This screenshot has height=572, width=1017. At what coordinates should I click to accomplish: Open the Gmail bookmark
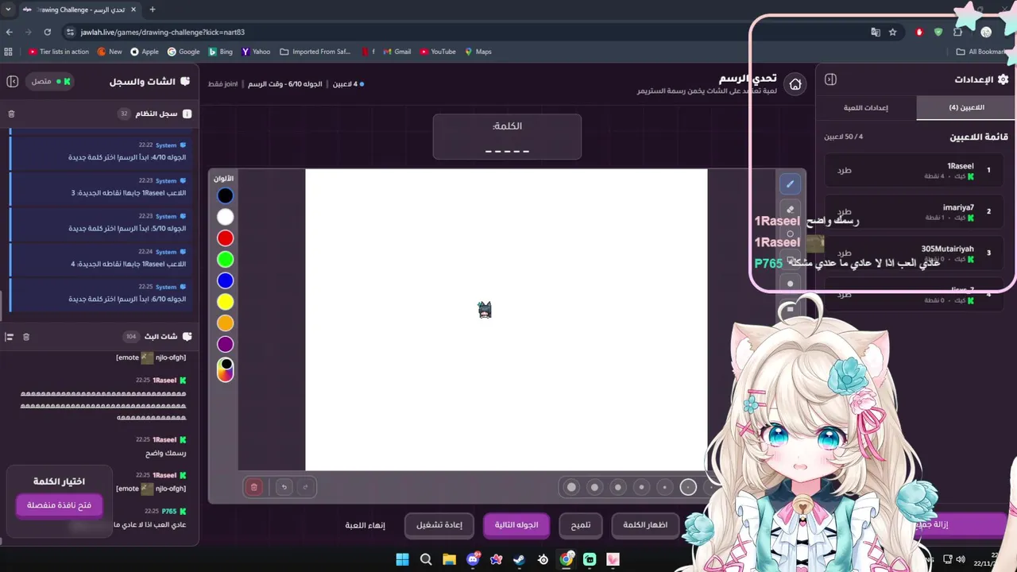[x=397, y=52]
